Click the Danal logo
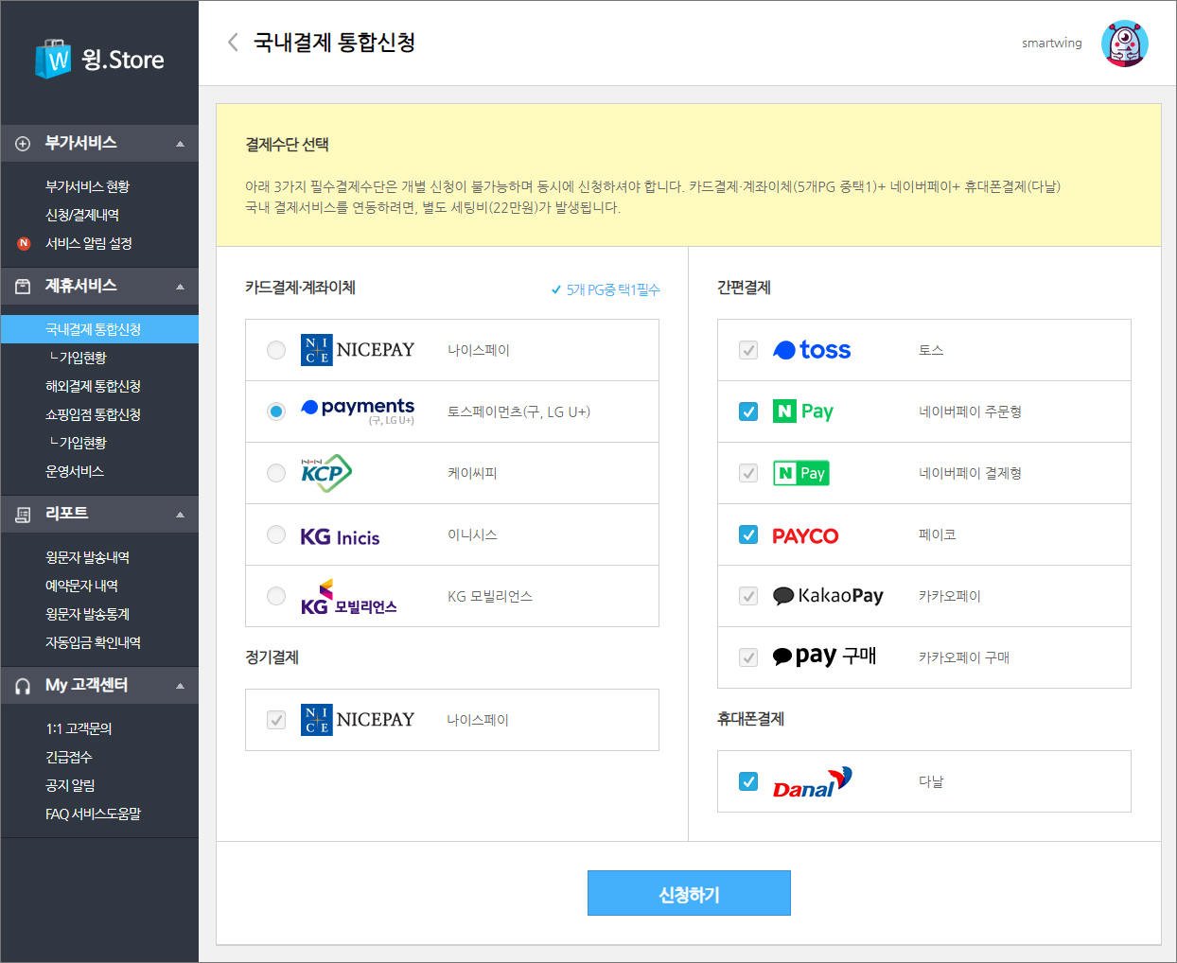Image resolution: width=1177 pixels, height=963 pixels. click(x=813, y=782)
